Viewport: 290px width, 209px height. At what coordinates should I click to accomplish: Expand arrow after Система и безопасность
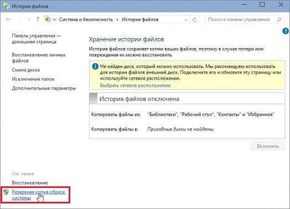pos(117,19)
